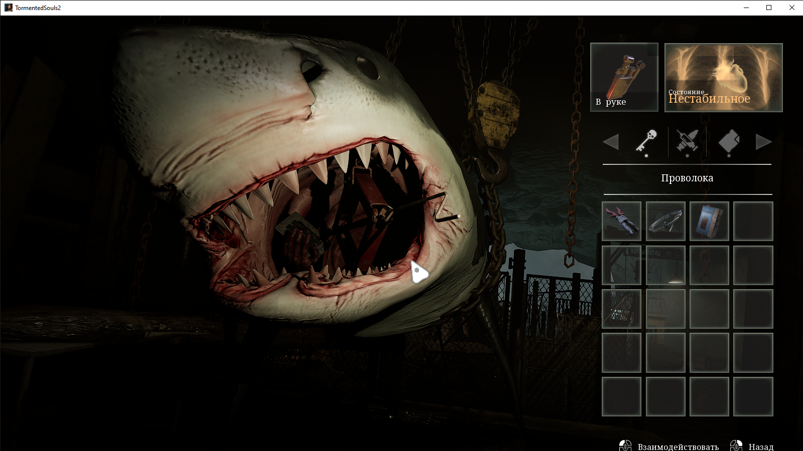Click the equipped weapon 'В руке' slot
The image size is (803, 451).
[x=624, y=77]
